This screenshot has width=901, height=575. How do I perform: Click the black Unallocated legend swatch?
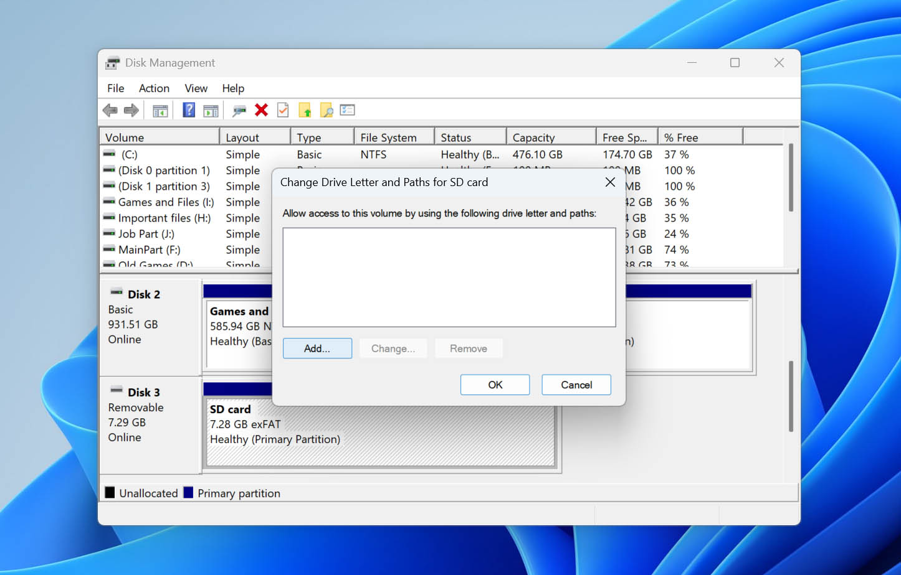(x=110, y=493)
